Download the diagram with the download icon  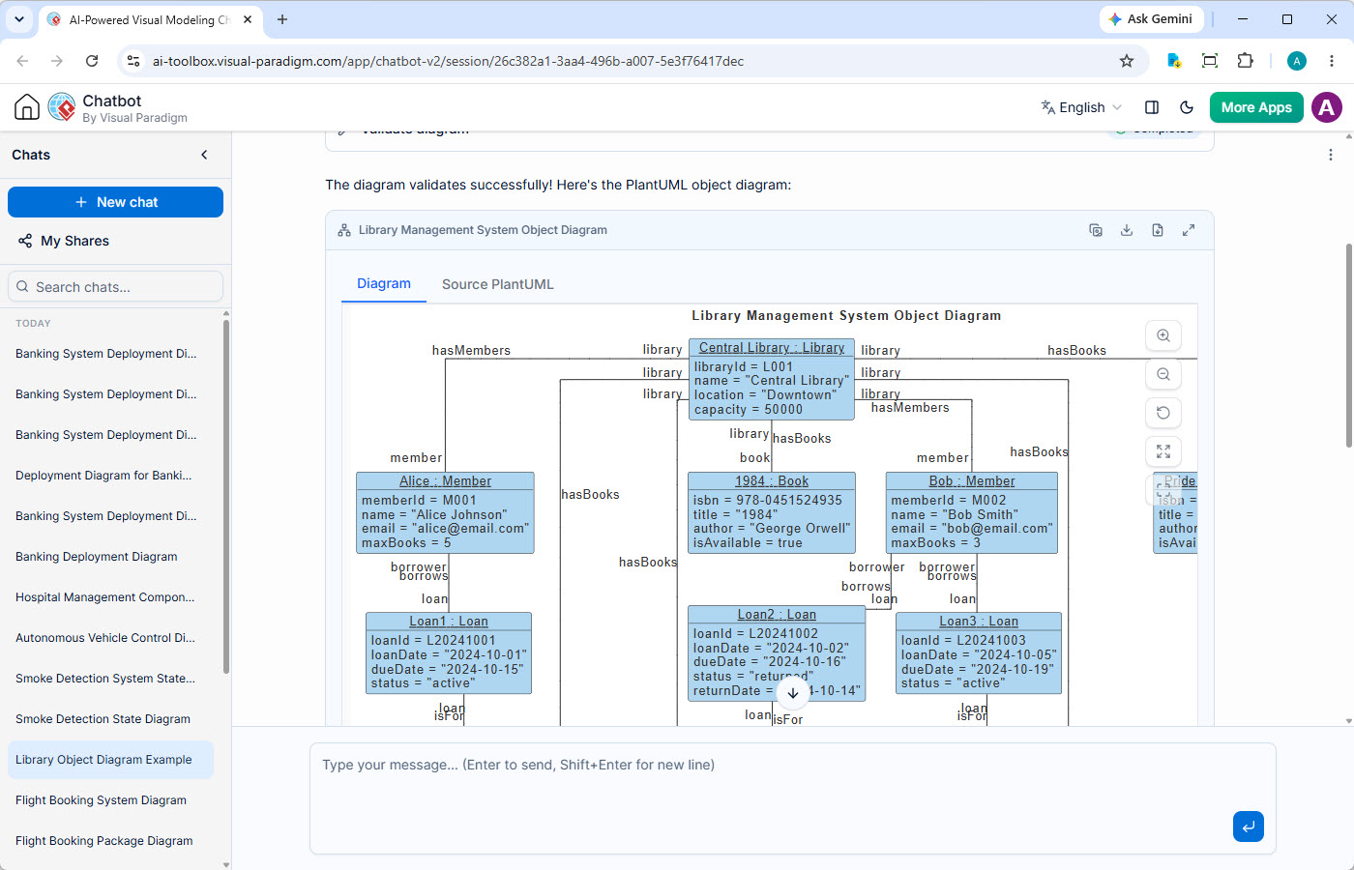[1127, 230]
